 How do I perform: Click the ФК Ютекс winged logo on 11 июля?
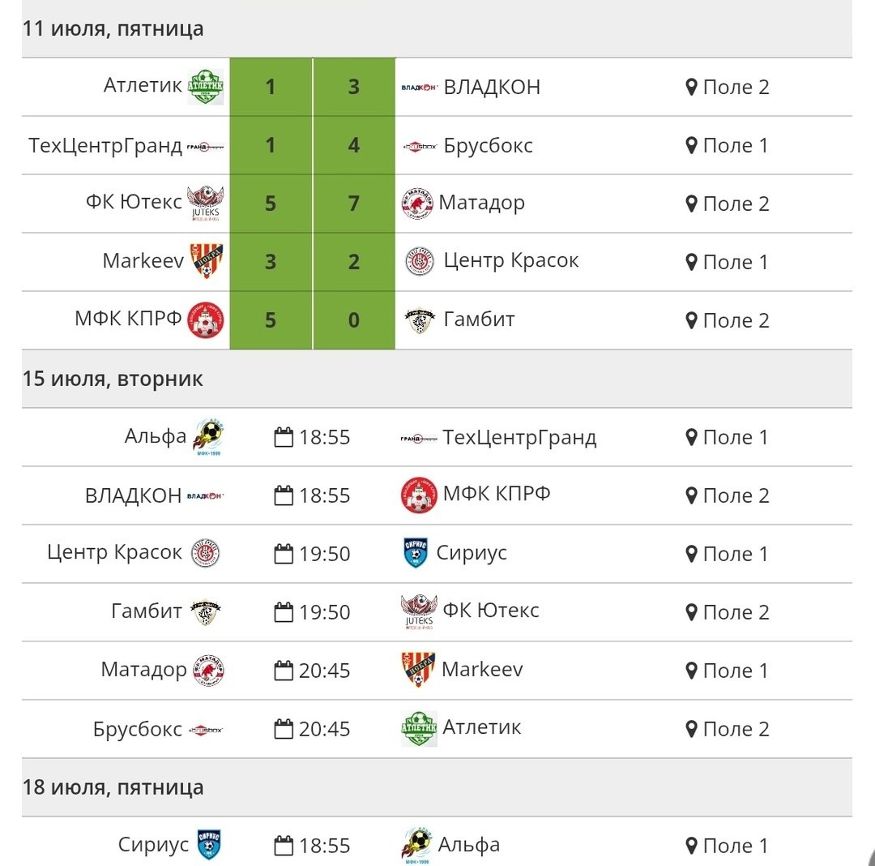205,204
